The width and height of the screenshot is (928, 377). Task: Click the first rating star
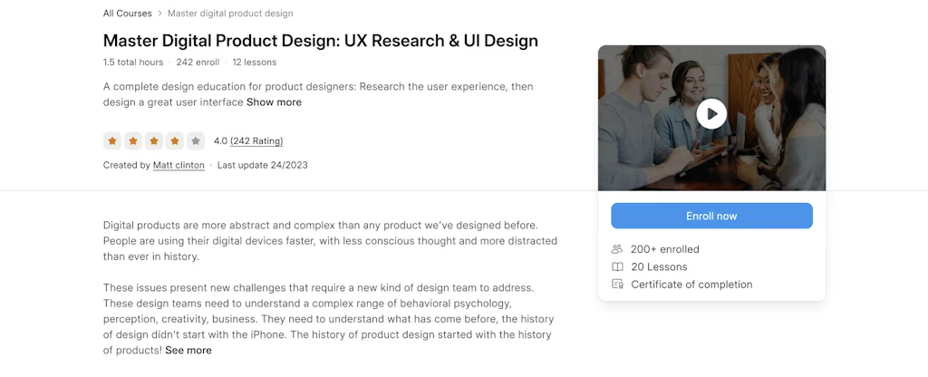pos(112,141)
